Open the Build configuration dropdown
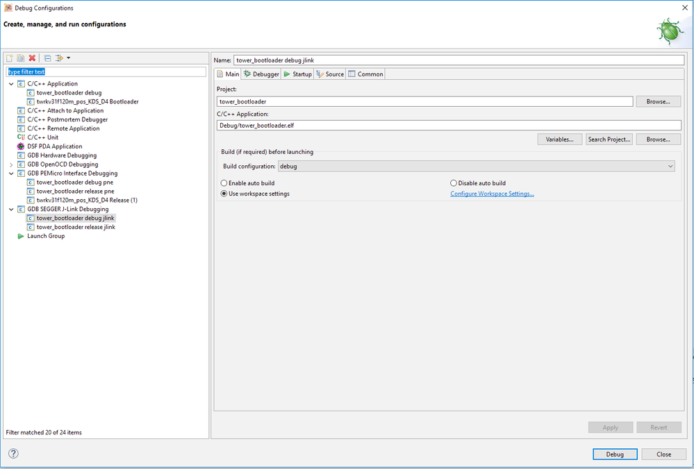 point(477,167)
